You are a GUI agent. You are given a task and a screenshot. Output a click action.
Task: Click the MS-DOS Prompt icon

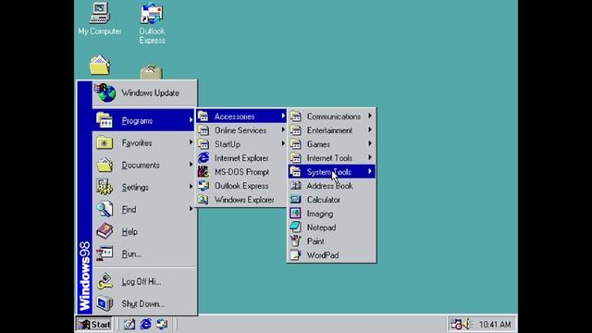click(203, 172)
